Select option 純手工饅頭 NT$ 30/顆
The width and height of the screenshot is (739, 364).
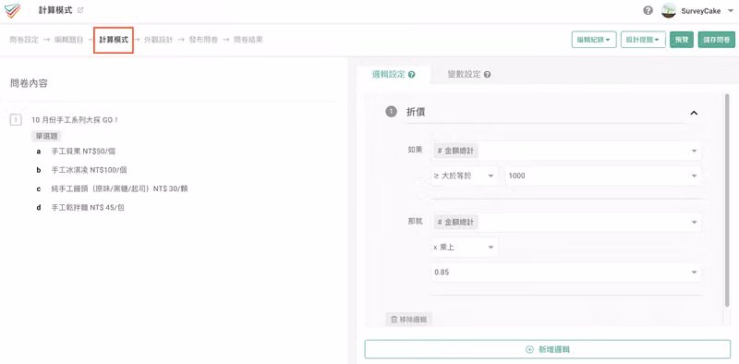[x=120, y=188]
